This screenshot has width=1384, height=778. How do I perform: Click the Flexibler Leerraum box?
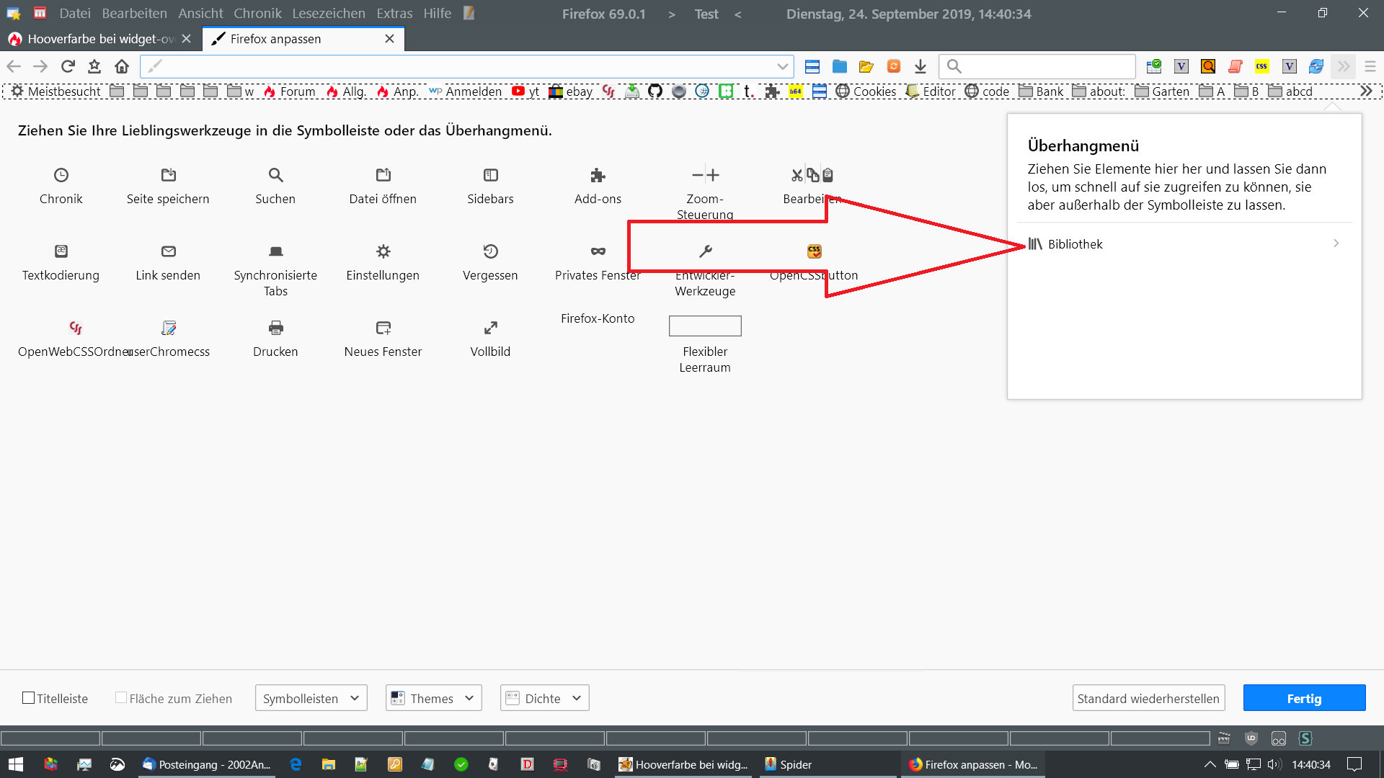click(705, 326)
